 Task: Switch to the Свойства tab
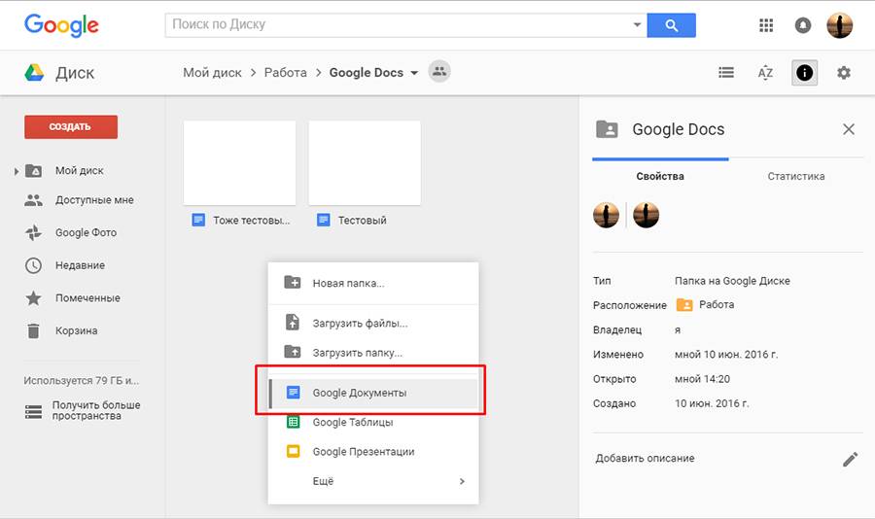tap(660, 176)
